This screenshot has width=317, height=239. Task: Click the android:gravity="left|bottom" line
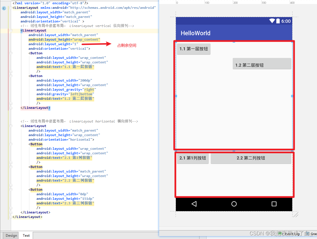65,94
